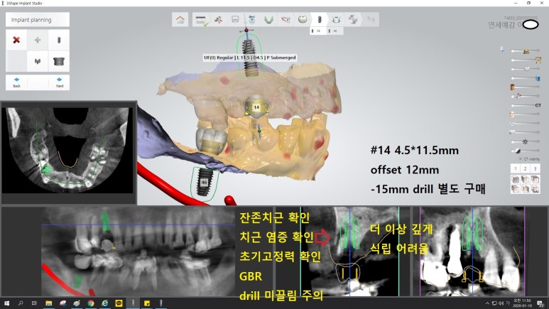549x309 pixels.
Task: Open the surgical guide design step icon
Action: tap(336, 20)
